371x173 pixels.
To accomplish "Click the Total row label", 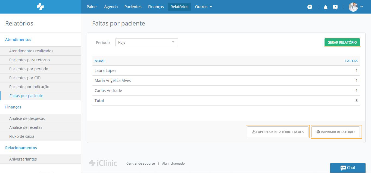I will [x=99, y=101].
